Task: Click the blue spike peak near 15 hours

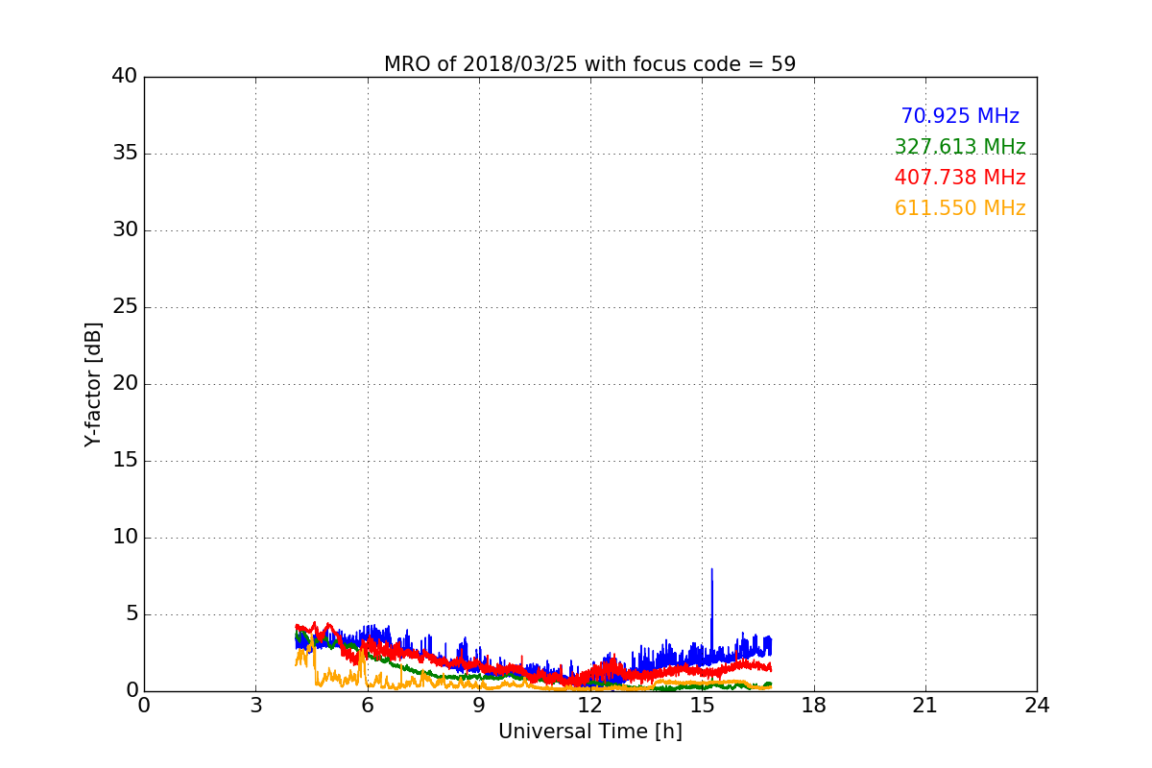Action: click(x=711, y=569)
